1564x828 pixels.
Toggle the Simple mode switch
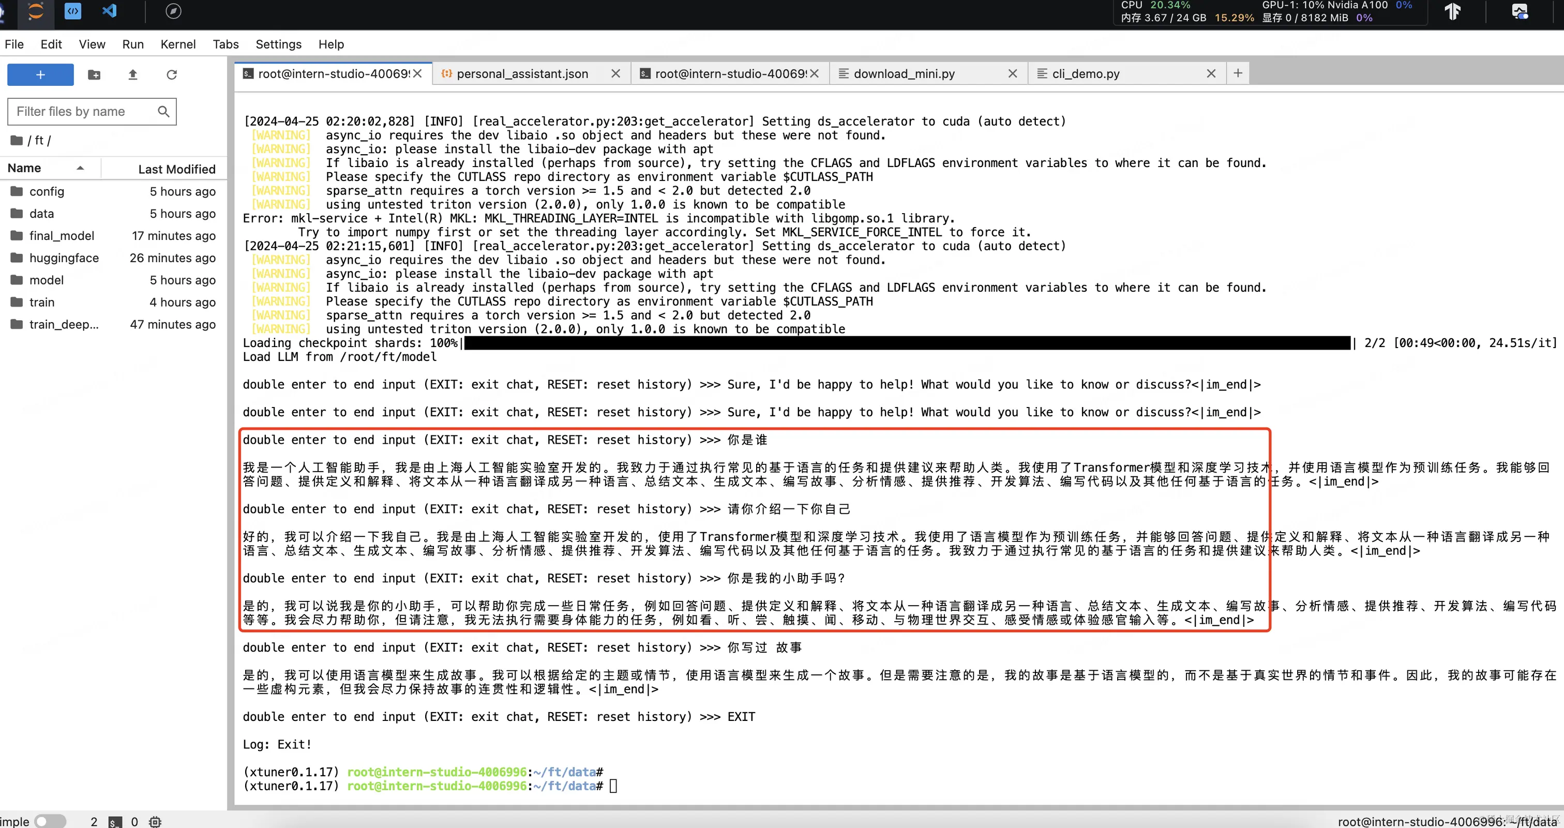pyautogui.click(x=50, y=821)
